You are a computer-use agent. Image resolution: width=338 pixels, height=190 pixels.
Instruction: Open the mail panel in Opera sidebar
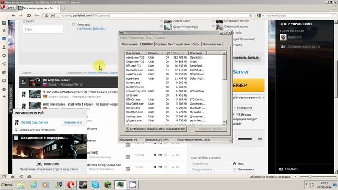pos(4,39)
